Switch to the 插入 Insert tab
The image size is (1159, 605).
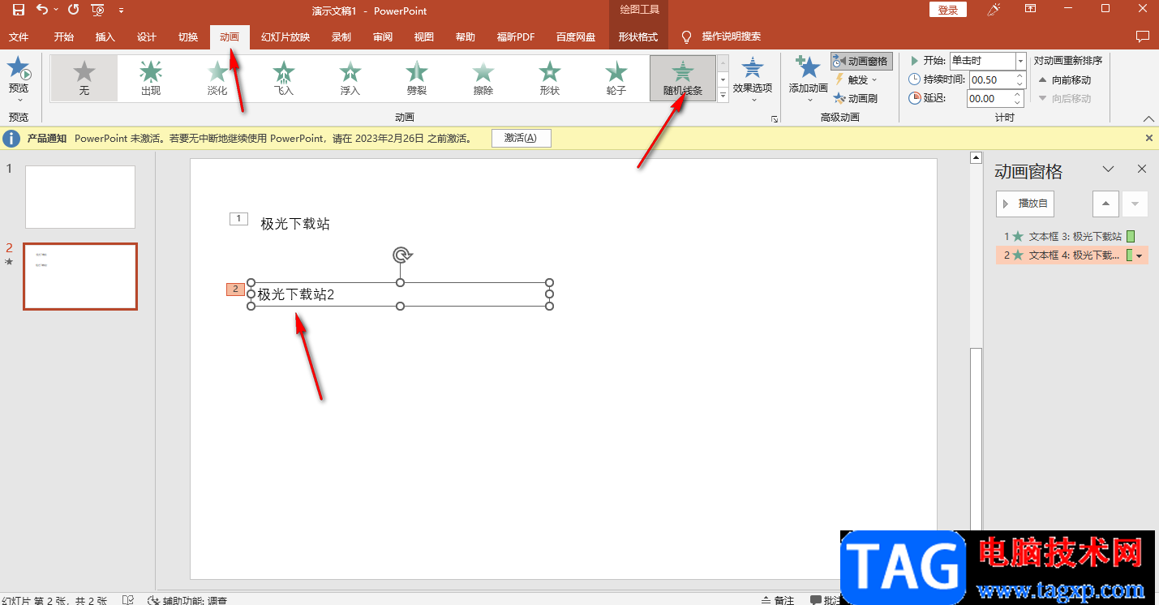[105, 36]
